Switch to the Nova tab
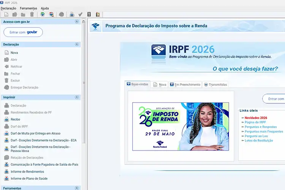This screenshot has height=190, width=285. point(160,85)
